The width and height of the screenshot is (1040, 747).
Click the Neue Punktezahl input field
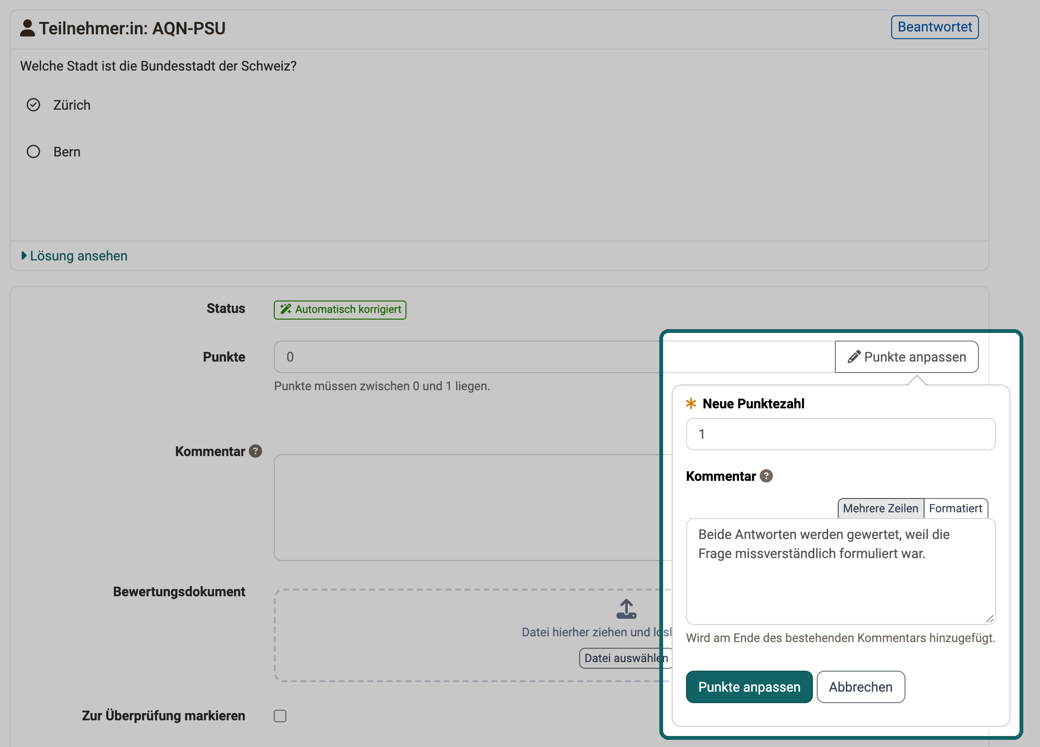(841, 434)
